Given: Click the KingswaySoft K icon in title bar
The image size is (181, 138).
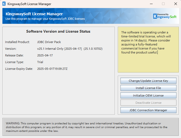Looking at the screenshot, I should [4, 4].
